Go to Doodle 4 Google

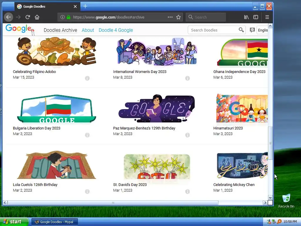click(x=116, y=30)
